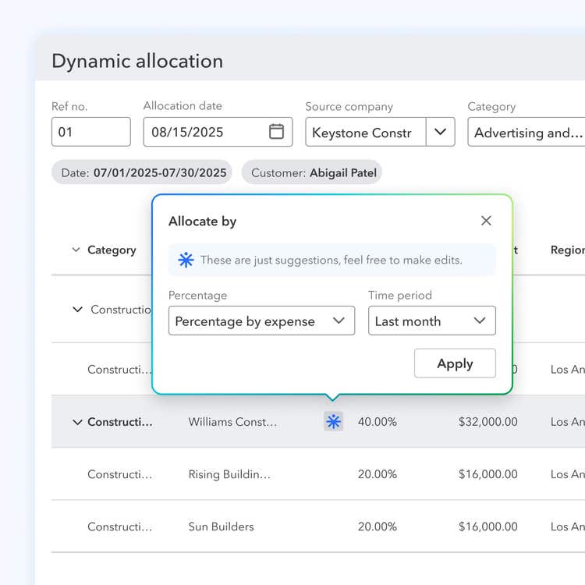Open the Percentage by expense dropdown

click(261, 321)
